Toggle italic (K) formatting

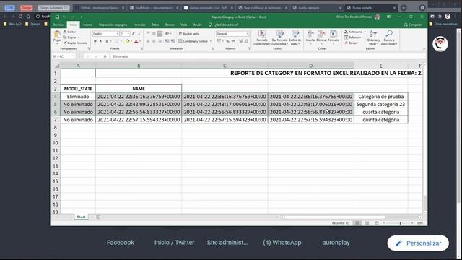pos(101,41)
